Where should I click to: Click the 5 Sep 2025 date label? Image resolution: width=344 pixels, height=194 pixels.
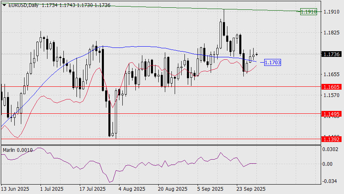click(x=210, y=189)
